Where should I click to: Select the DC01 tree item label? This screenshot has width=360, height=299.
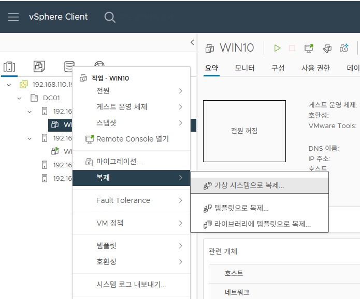click(51, 98)
